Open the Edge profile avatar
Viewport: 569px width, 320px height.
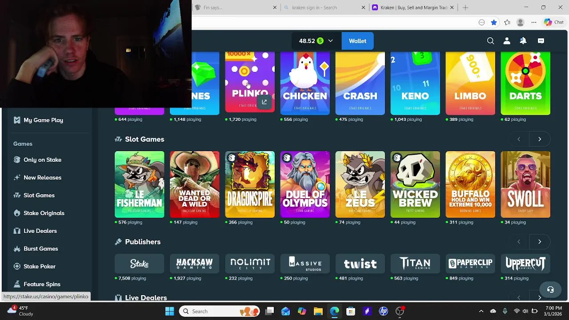(x=520, y=22)
